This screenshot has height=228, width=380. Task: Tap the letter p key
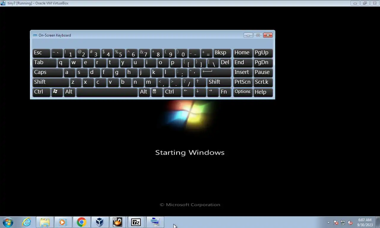pos(175,63)
